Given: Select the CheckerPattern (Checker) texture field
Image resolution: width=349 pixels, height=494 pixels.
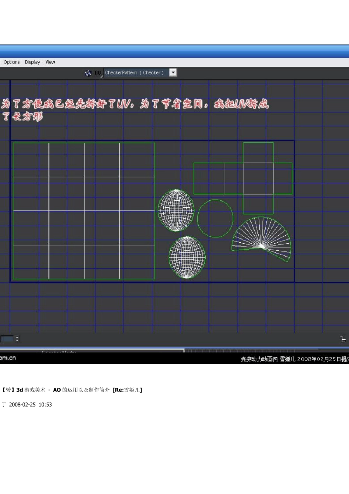Looking at the screenshot, I should coord(137,73).
